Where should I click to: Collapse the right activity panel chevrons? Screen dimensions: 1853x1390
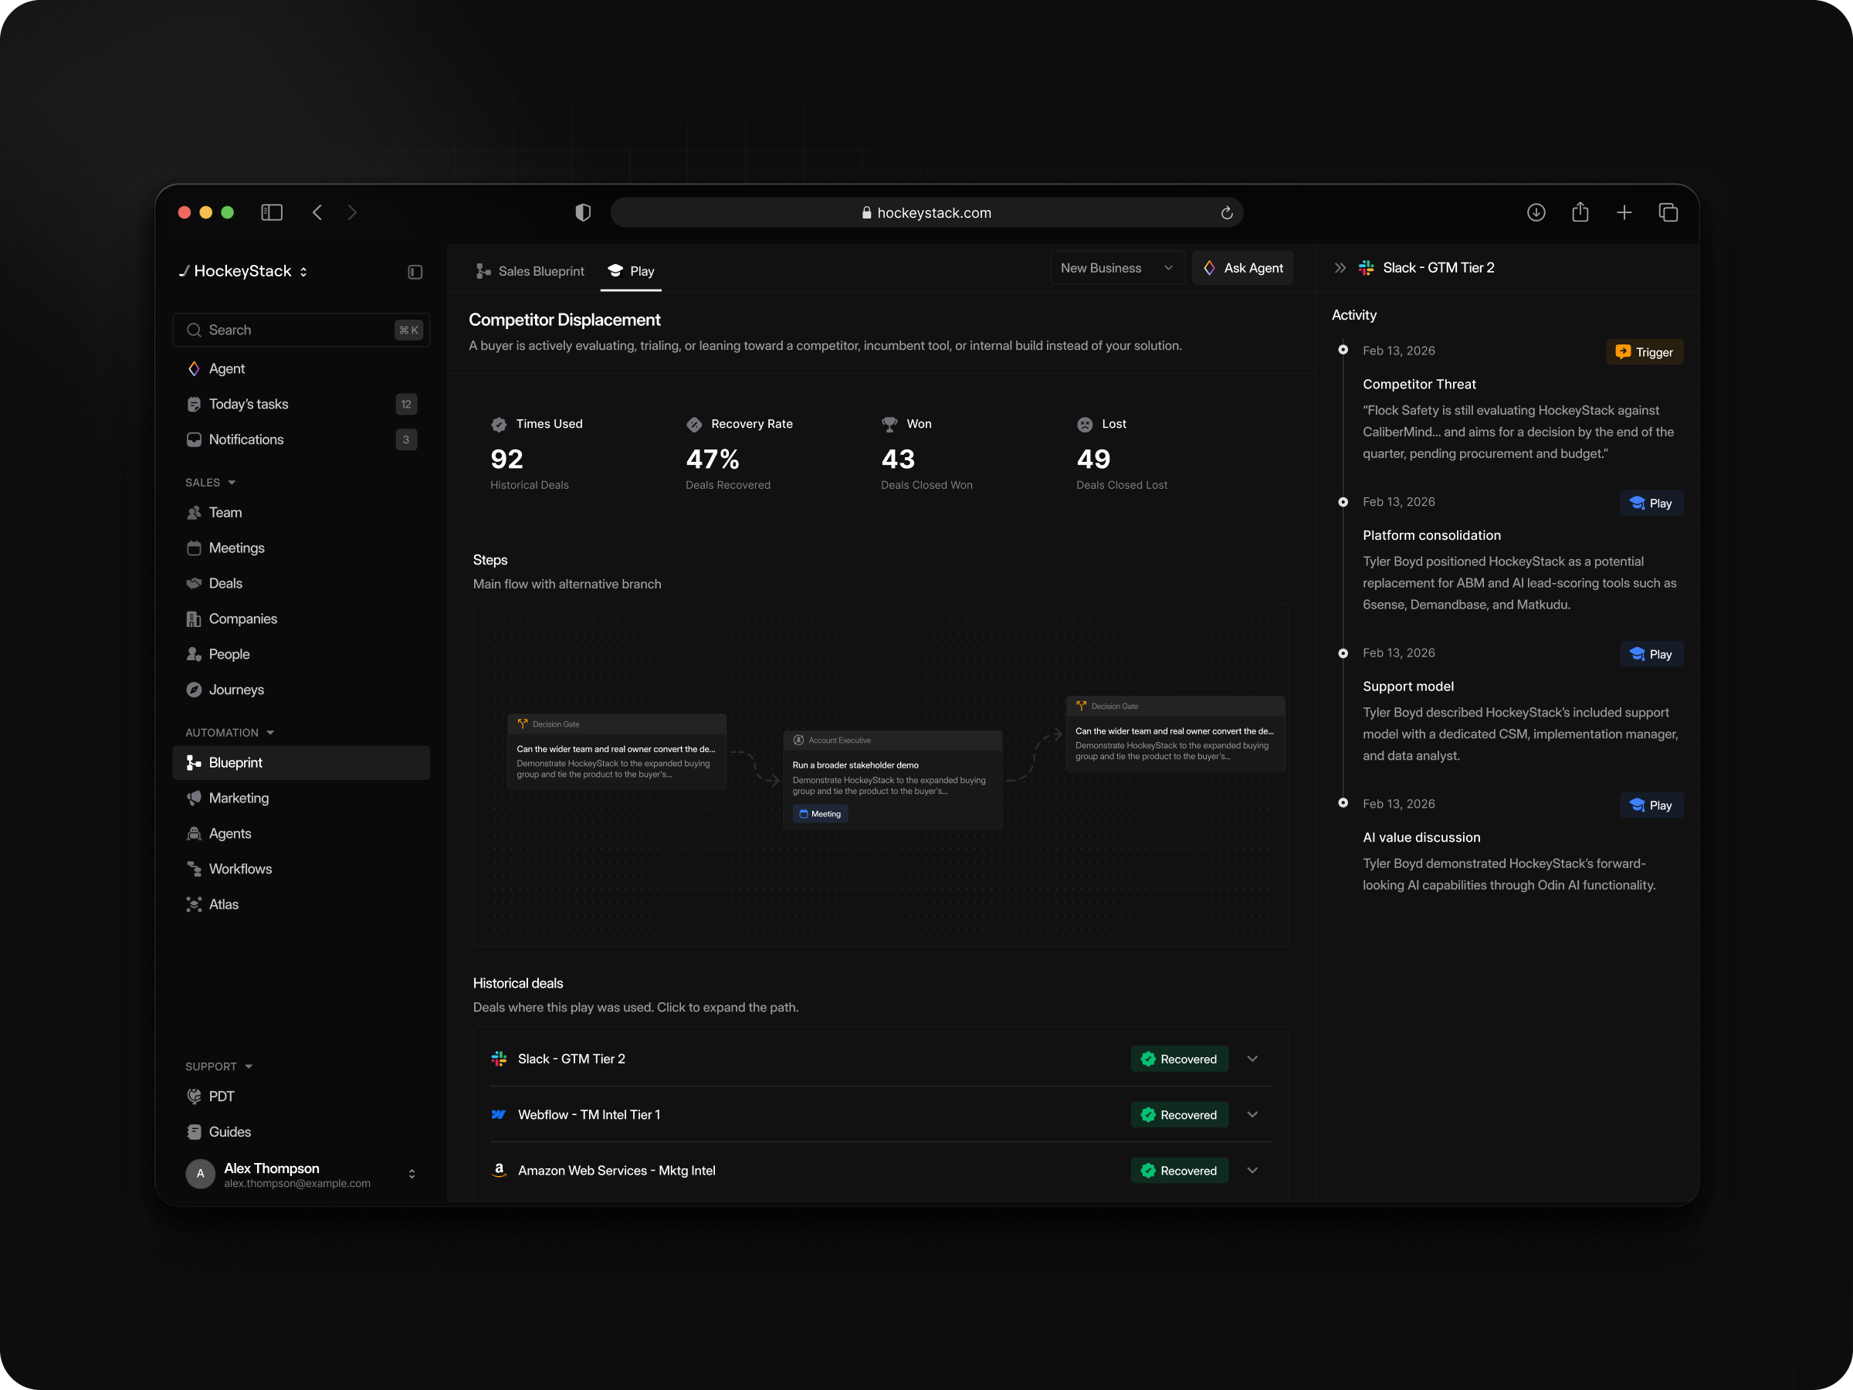(1340, 268)
